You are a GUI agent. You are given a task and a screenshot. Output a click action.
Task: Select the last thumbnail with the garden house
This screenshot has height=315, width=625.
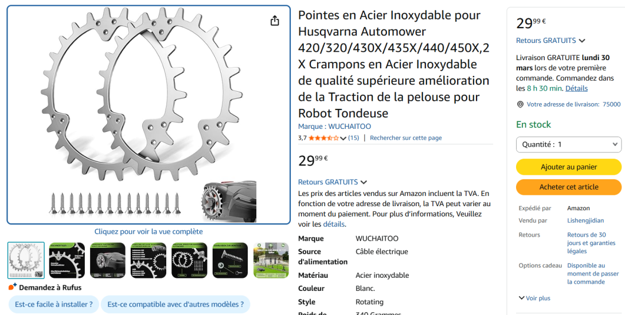pos(271,260)
